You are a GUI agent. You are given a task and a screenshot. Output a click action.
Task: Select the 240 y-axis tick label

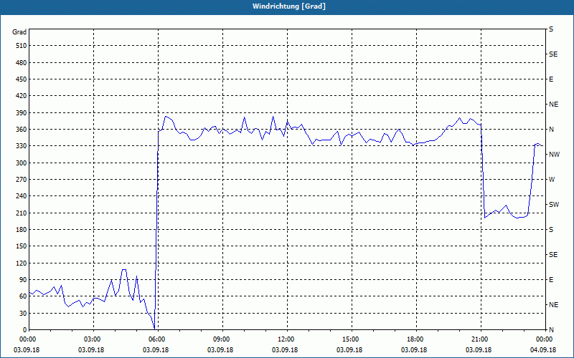click(x=22, y=196)
